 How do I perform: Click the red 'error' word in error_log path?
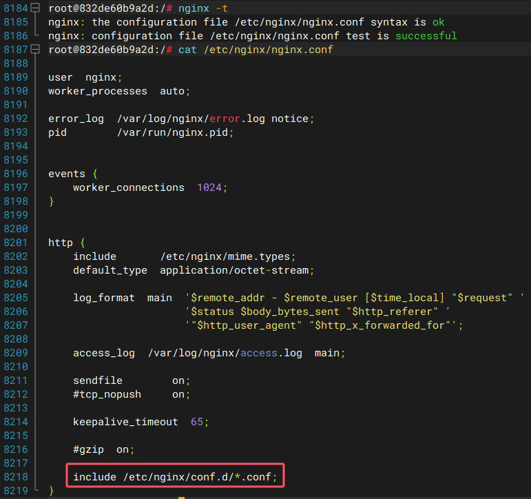tap(225, 119)
